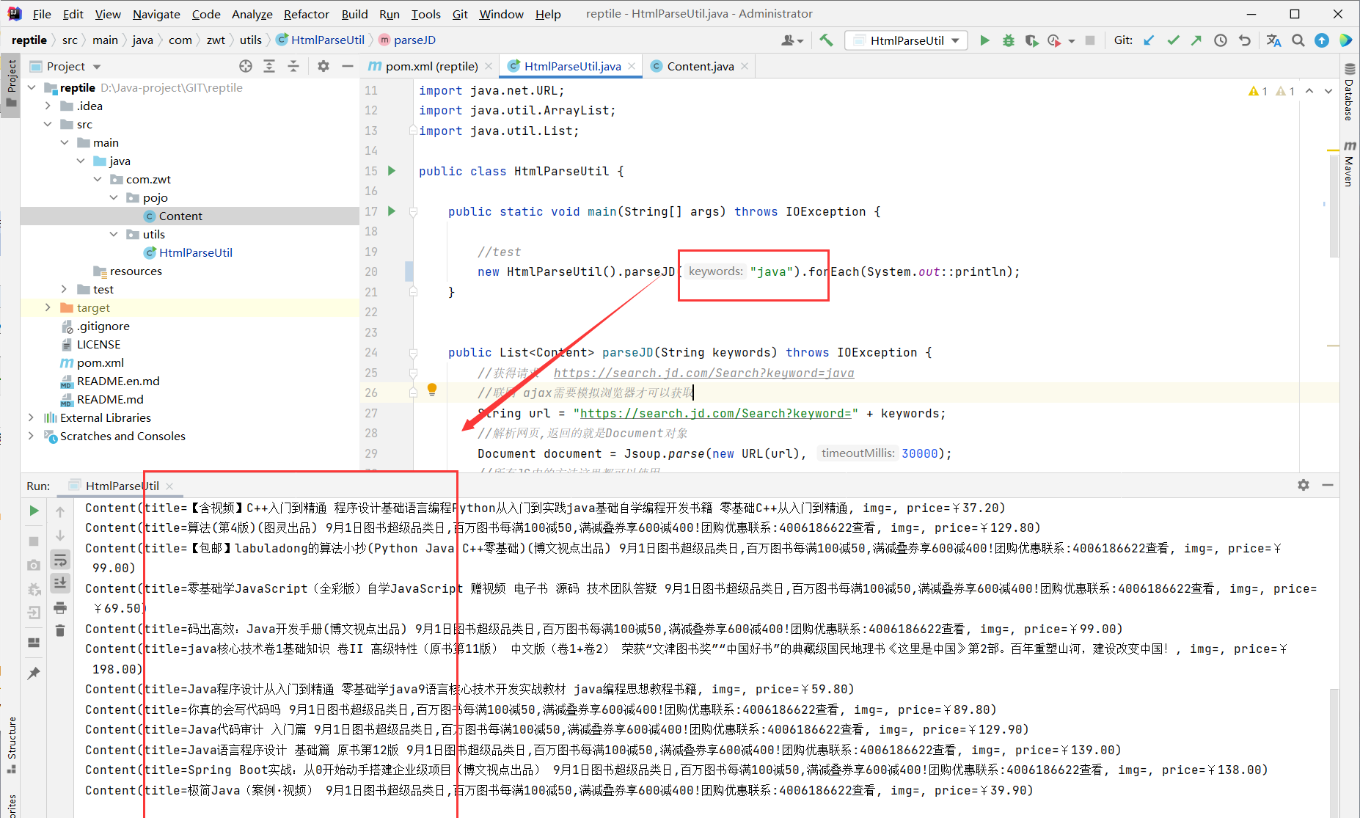Select HtmlParseUtil in project tree

click(195, 252)
